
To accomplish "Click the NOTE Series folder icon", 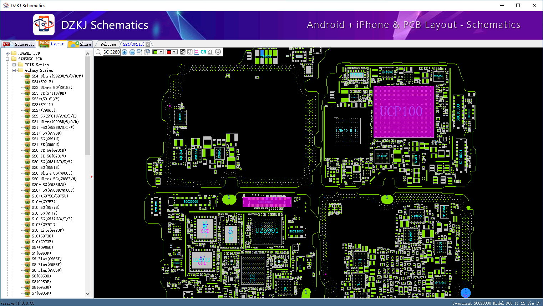I will tap(21, 65).
